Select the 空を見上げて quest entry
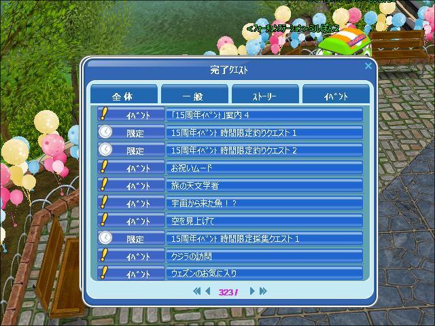Image resolution: width=435 pixels, height=326 pixels. [264, 221]
